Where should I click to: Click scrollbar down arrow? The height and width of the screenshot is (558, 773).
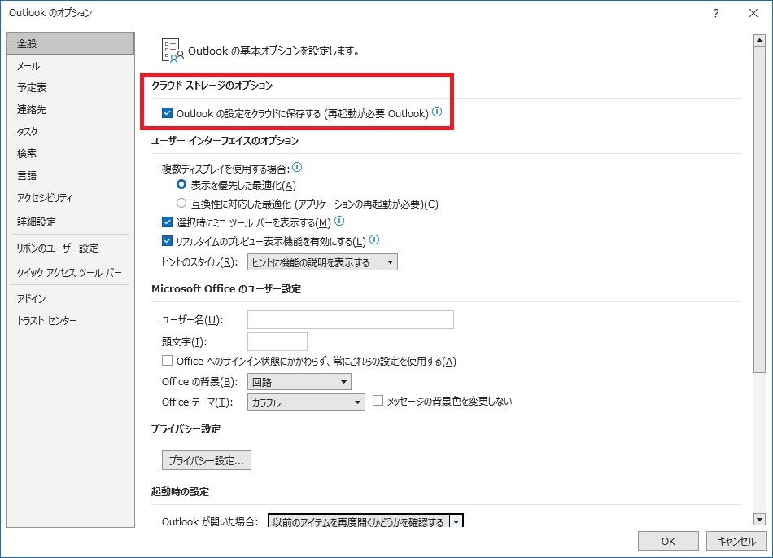tap(759, 519)
